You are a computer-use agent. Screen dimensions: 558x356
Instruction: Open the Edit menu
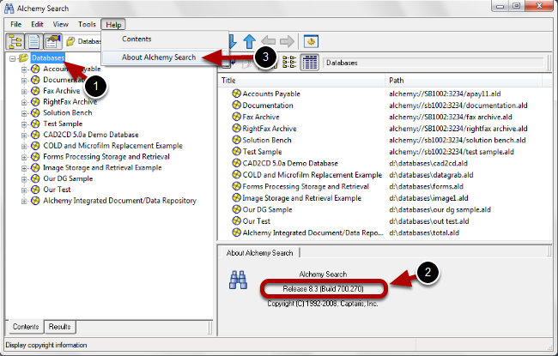pos(37,24)
